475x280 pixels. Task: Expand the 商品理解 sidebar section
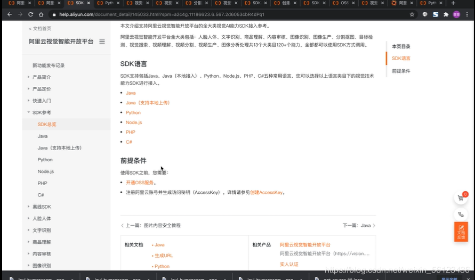pyautogui.click(x=42, y=242)
